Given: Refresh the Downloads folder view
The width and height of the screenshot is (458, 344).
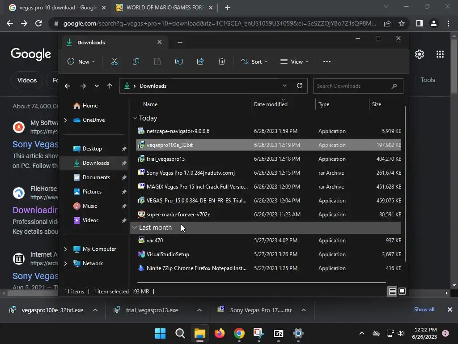Looking at the screenshot, I should pyautogui.click(x=299, y=86).
